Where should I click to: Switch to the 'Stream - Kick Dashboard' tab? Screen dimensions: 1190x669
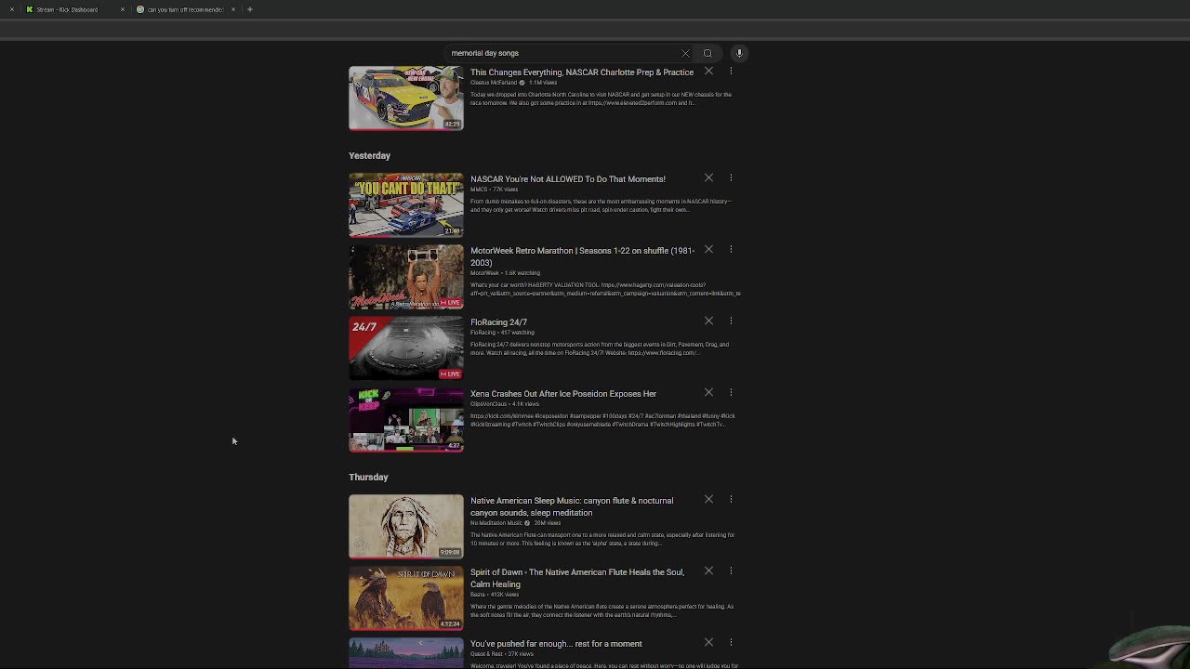click(x=67, y=9)
